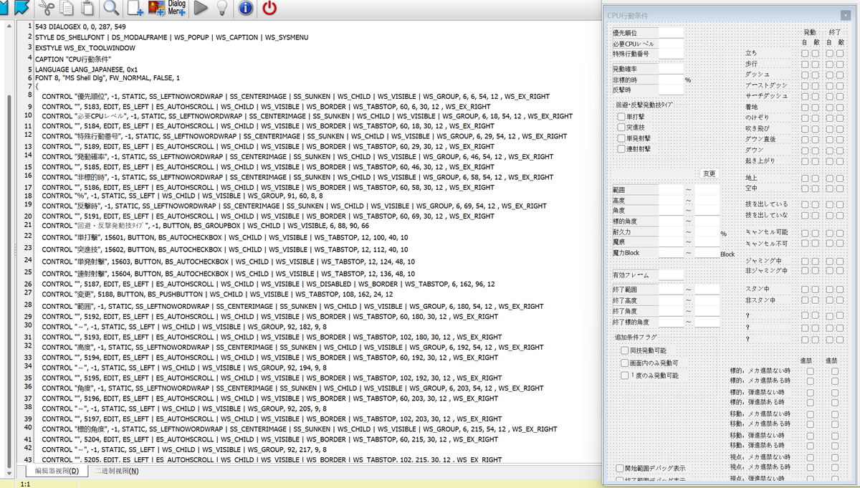Switch to the 编辑器视图(D) editor view tab
The height and width of the screenshot is (488, 860).
click(57, 471)
